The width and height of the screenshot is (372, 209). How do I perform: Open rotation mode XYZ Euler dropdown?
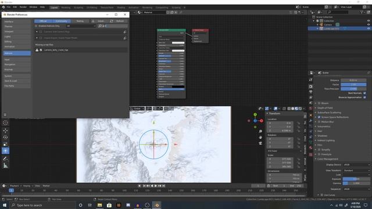pos(284,151)
